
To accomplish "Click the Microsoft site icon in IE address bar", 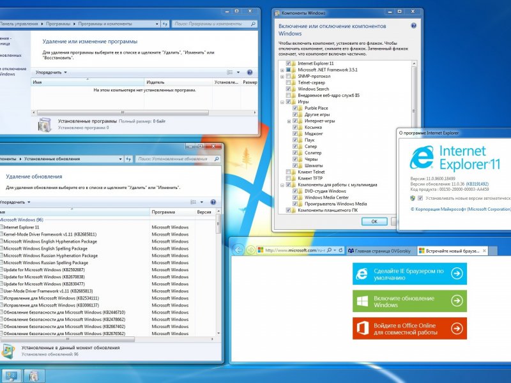I will (261, 250).
